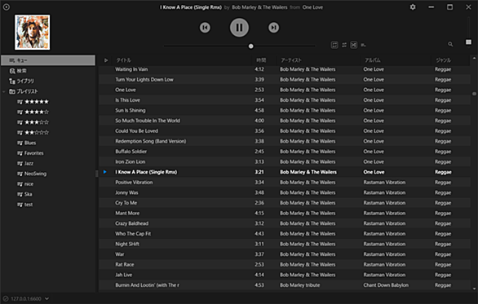The image size is (478, 304).
Task: Click the connection status icon in the status bar
Action: [6, 298]
